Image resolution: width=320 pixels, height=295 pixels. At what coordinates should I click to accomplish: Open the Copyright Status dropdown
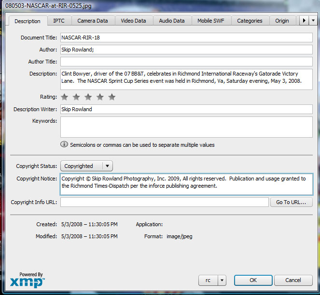(x=86, y=166)
